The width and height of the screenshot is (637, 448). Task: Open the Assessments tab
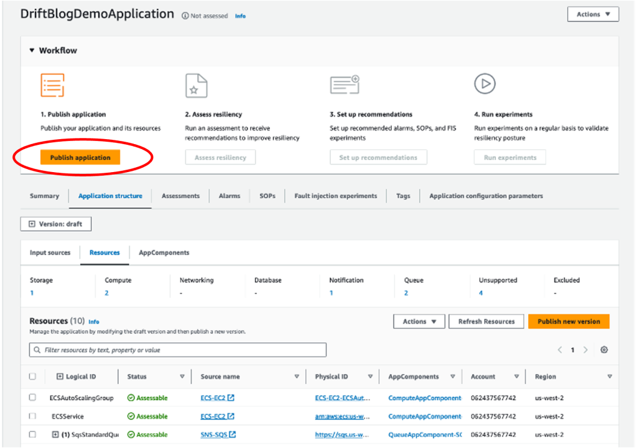pyautogui.click(x=180, y=196)
